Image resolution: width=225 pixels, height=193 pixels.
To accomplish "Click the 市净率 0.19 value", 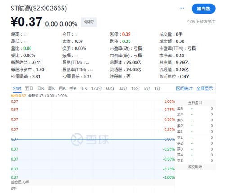I will pos(180,55).
